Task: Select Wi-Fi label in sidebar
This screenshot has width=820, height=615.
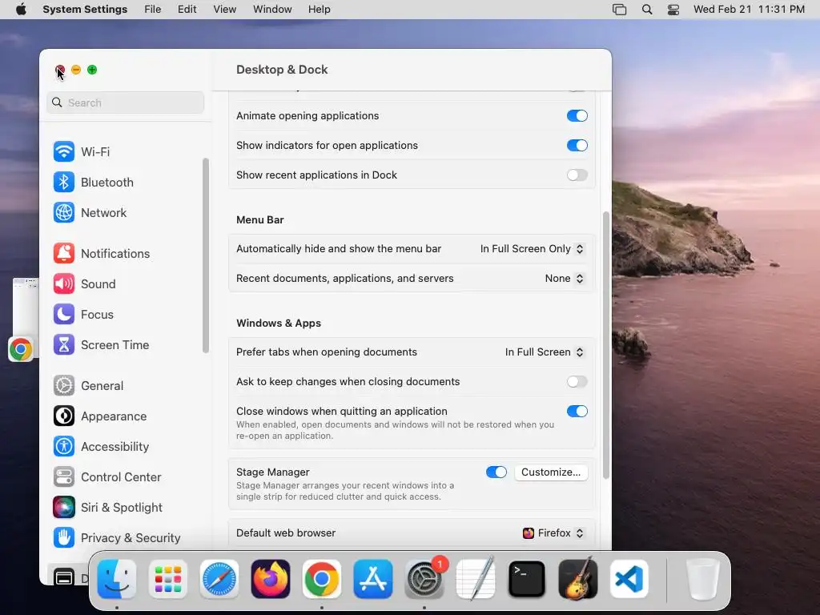Action: [x=95, y=152]
